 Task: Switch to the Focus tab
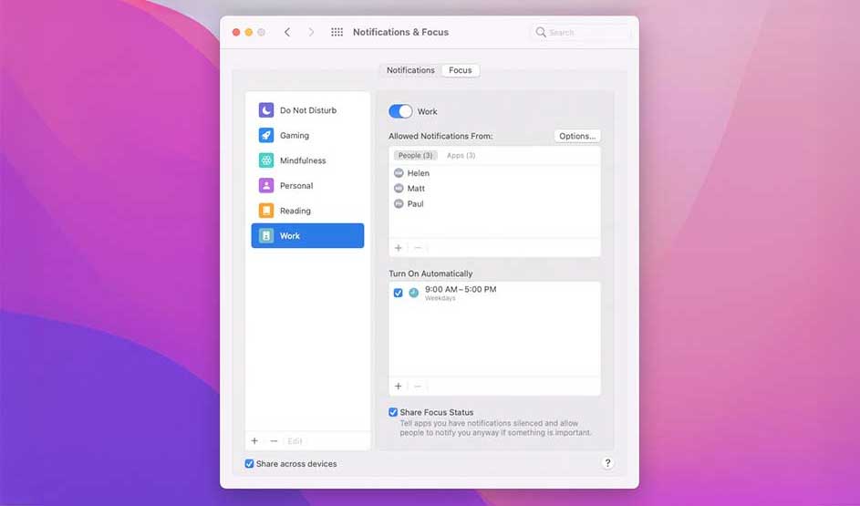(x=461, y=70)
